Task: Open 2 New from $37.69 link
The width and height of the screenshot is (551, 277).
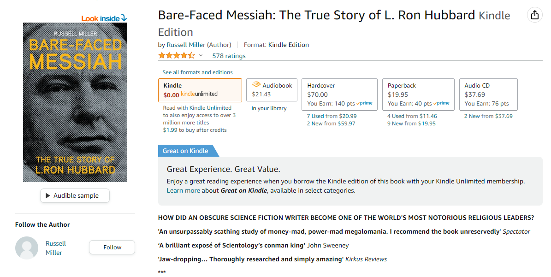Action: (488, 116)
